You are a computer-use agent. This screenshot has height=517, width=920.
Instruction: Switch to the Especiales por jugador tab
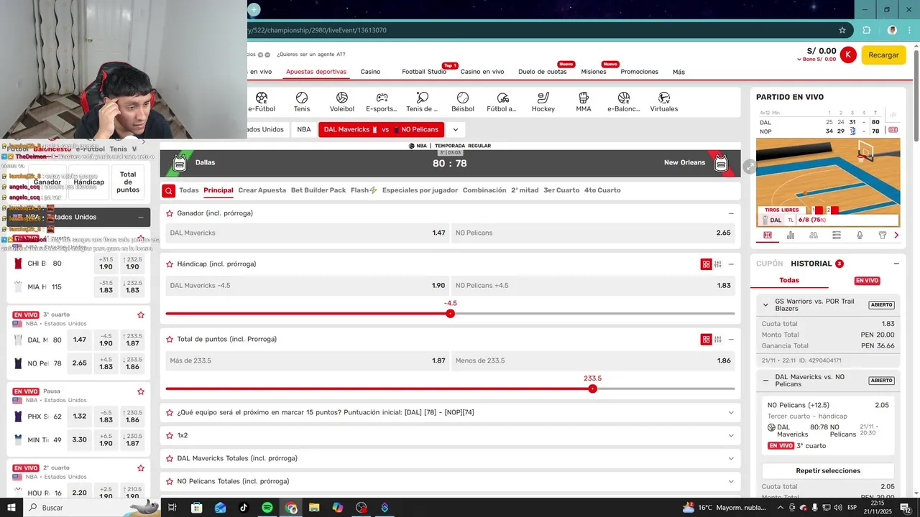[420, 190]
